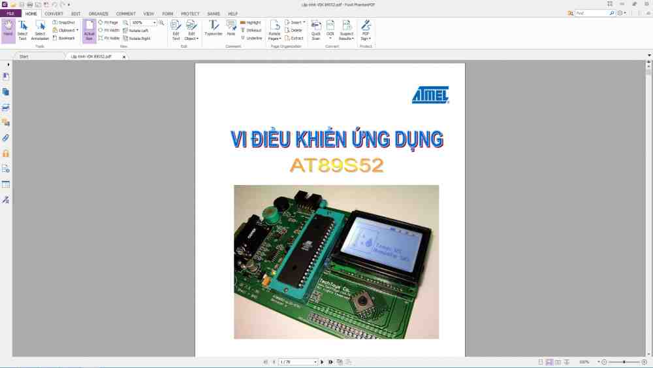Close the open PDF document tab
Image resolution: width=653 pixels, height=368 pixels.
tap(124, 57)
